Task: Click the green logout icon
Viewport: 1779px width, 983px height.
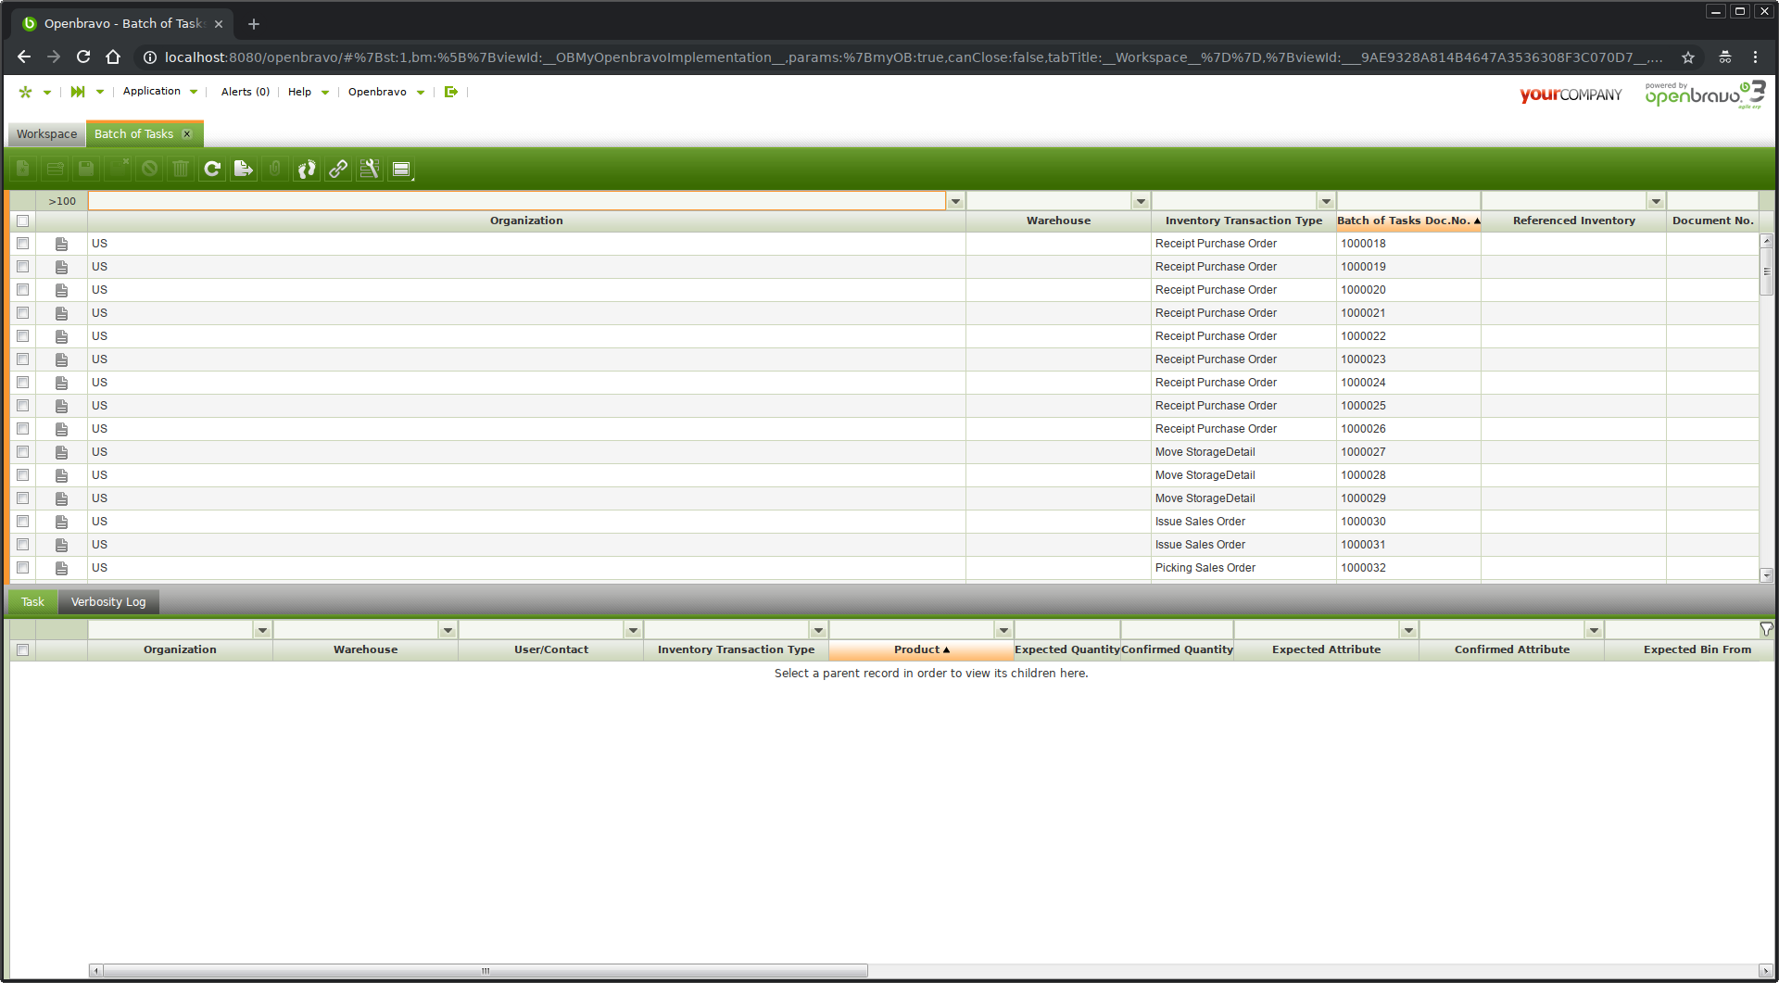Action: (451, 92)
